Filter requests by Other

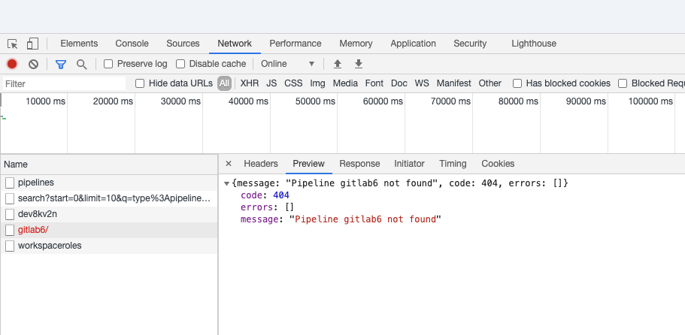tap(490, 83)
